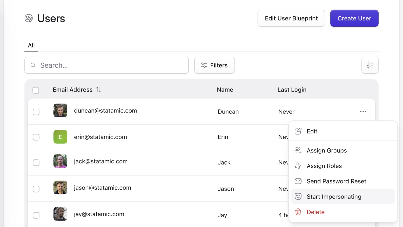Screen dimensions: 403x227
Task: Click the Assign Groups icon
Action: [x=298, y=150]
